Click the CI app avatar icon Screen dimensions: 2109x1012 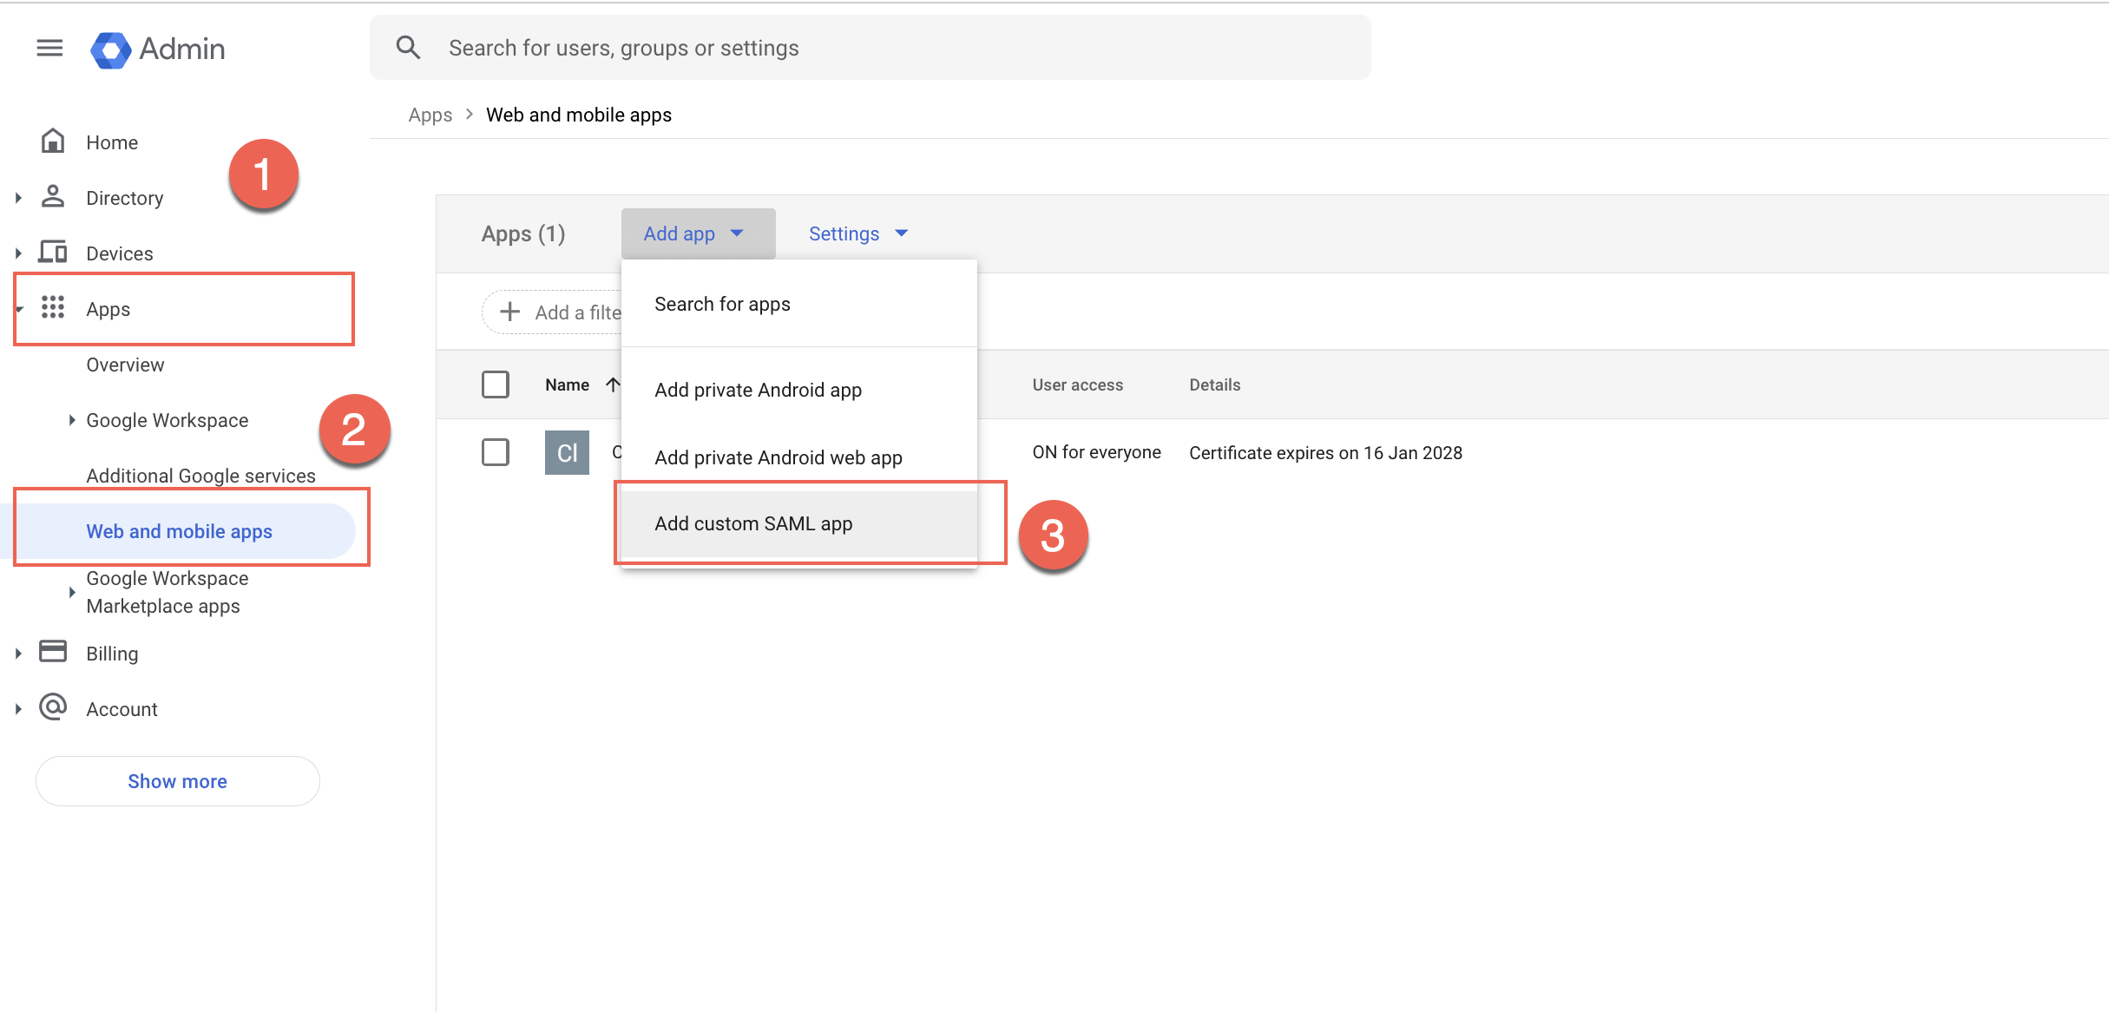pyautogui.click(x=567, y=452)
